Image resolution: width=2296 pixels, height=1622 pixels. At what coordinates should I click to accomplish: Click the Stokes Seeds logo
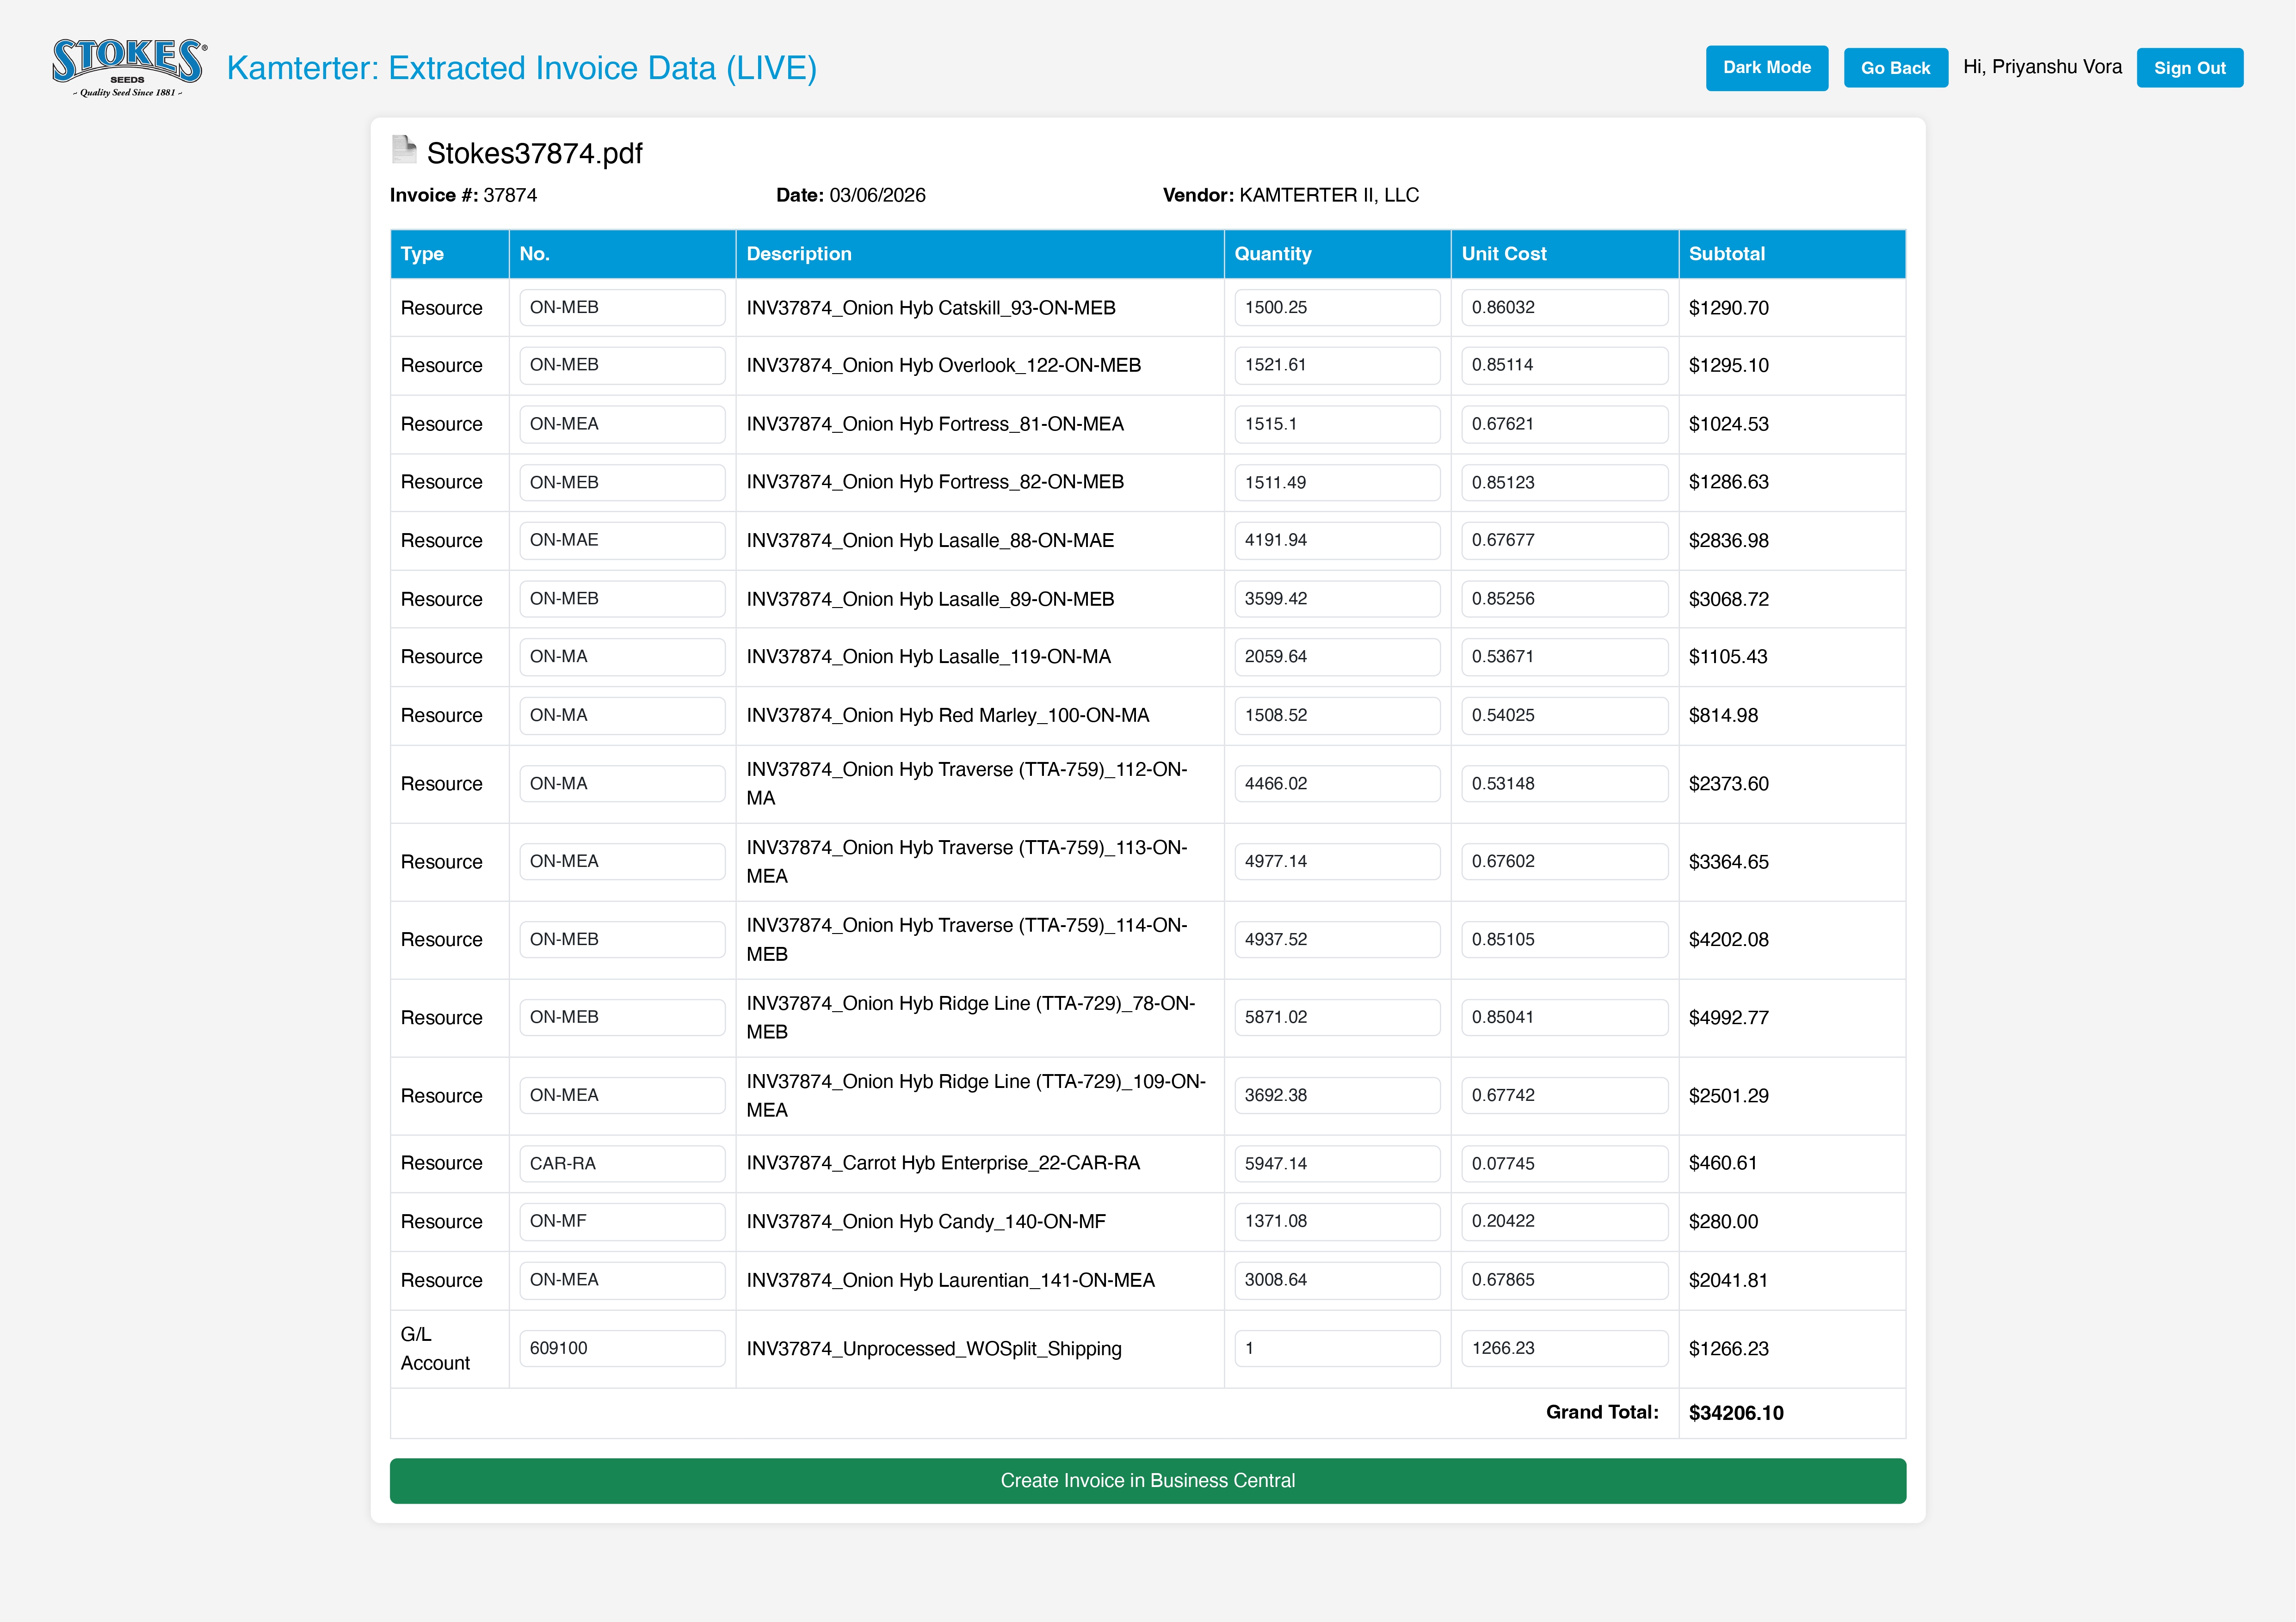pos(130,68)
